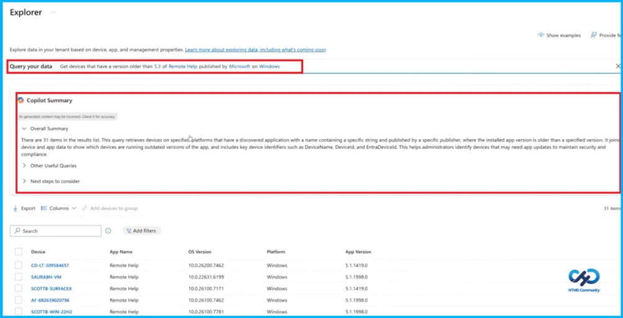Sort by the Platform column header
The width and height of the screenshot is (623, 318).
(276, 252)
